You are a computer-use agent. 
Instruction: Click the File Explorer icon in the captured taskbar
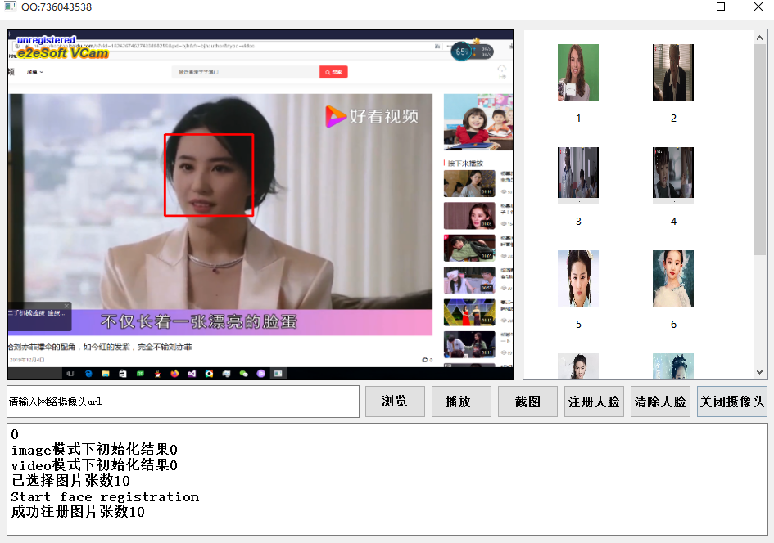tap(106, 374)
